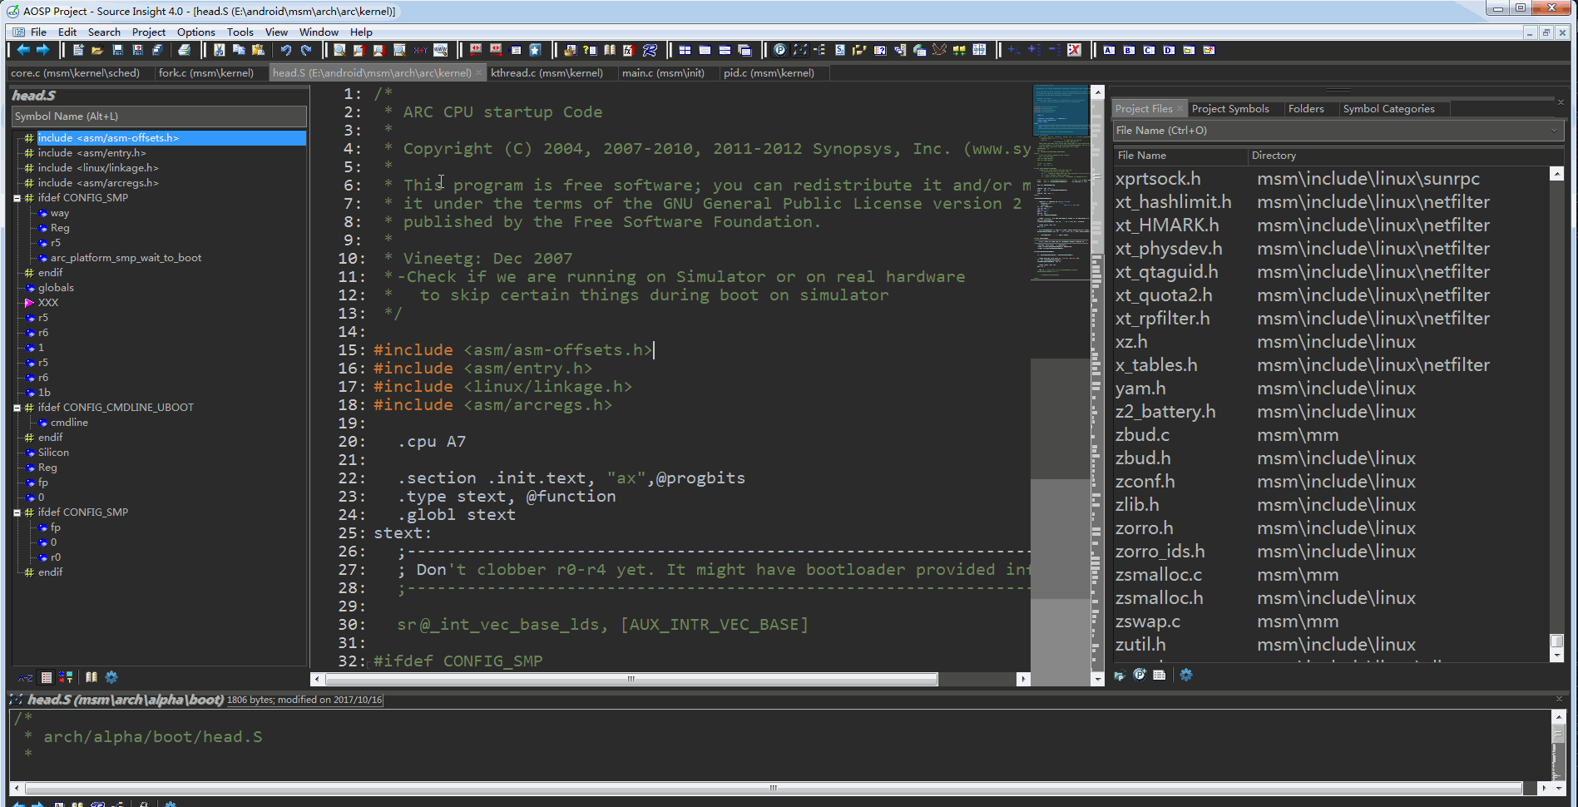Click editor vertical scrollbar up arrow
Screen dimensions: 1578x807
click(1097, 92)
